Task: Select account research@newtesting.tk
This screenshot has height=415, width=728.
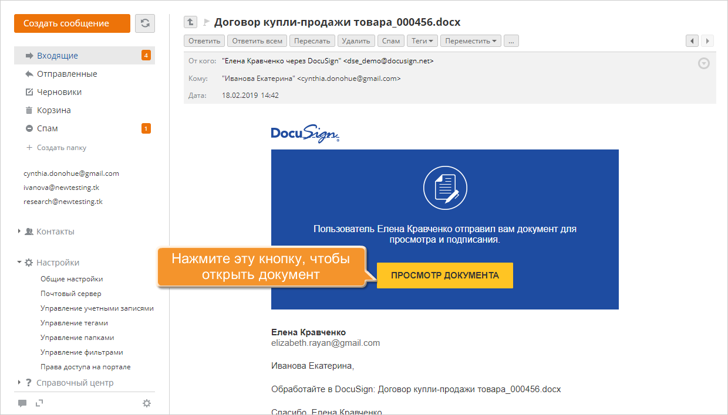Action: tap(63, 202)
